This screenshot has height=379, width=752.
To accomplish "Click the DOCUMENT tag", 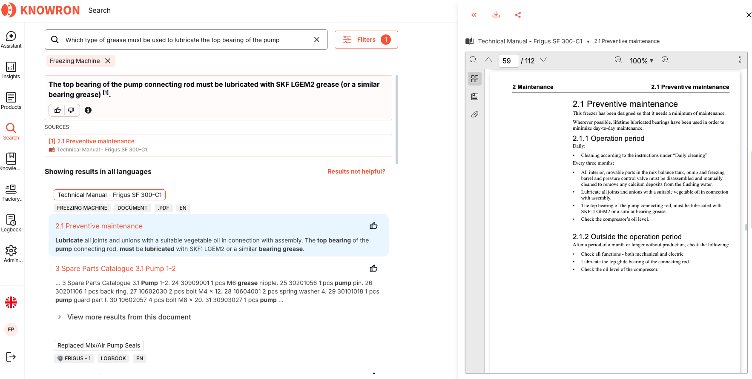I will pyautogui.click(x=132, y=208).
